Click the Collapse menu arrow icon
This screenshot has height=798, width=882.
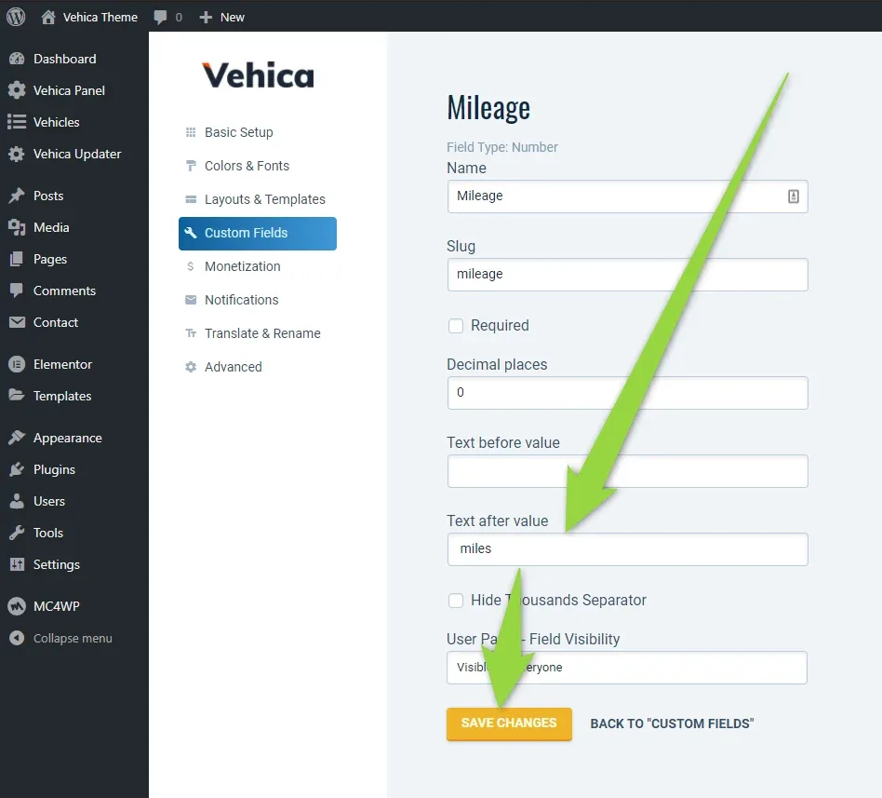point(17,638)
